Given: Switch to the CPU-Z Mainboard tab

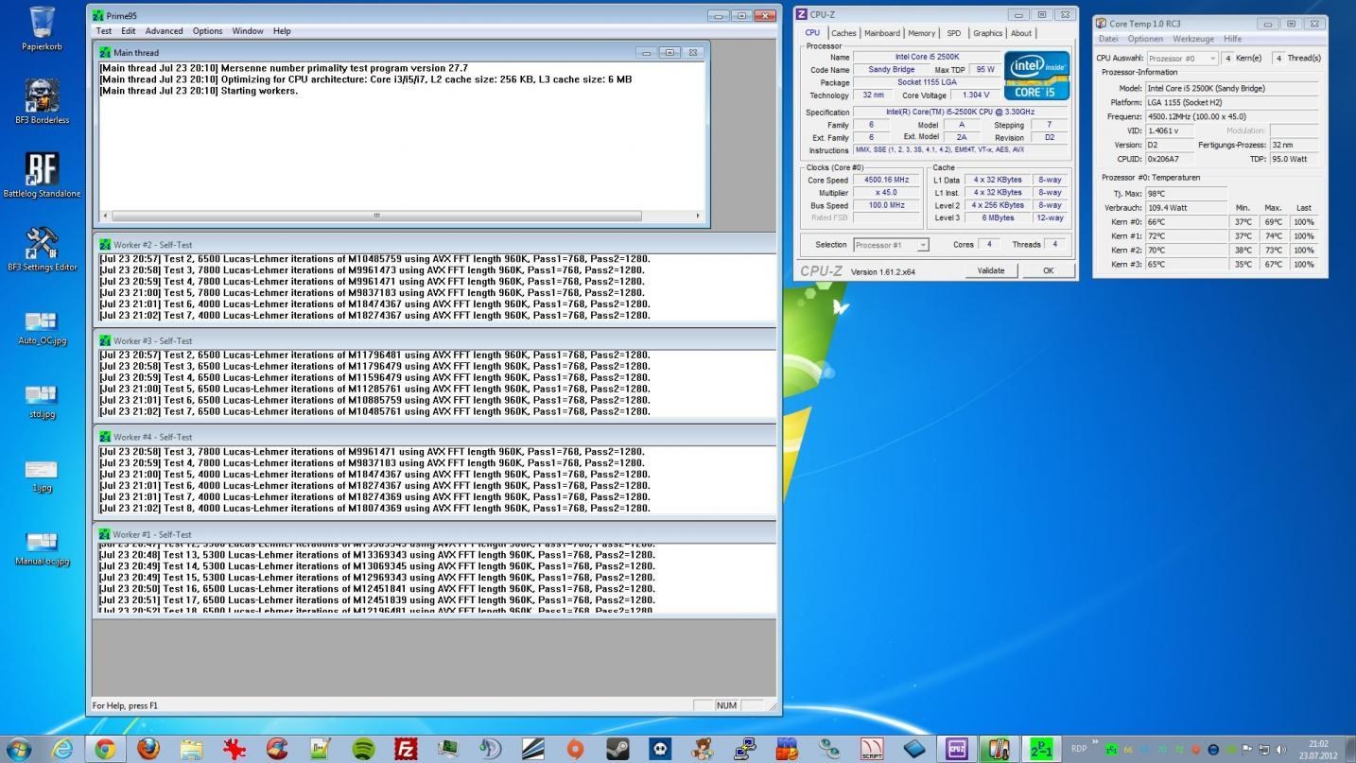Looking at the screenshot, I should tap(882, 33).
